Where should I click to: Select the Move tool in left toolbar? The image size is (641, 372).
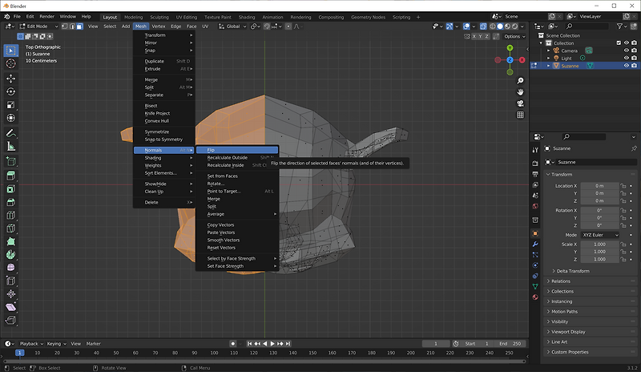tap(11, 79)
